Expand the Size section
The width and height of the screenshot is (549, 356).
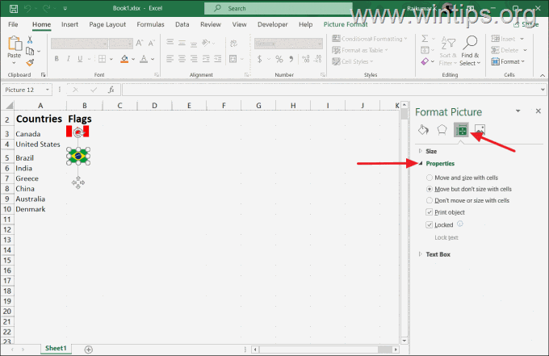(431, 151)
